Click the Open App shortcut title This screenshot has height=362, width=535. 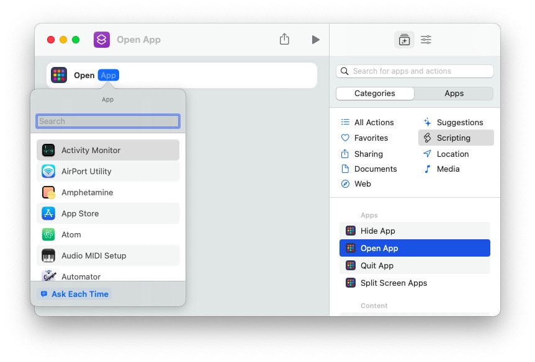click(138, 40)
